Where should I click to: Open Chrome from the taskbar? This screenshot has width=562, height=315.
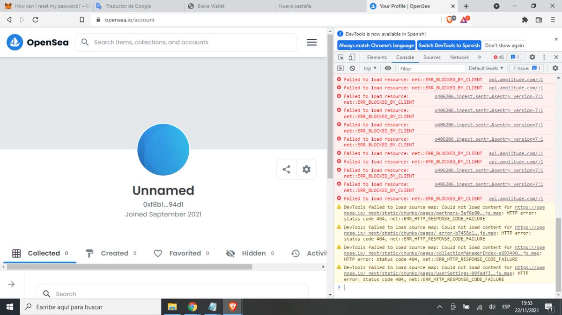click(x=192, y=307)
